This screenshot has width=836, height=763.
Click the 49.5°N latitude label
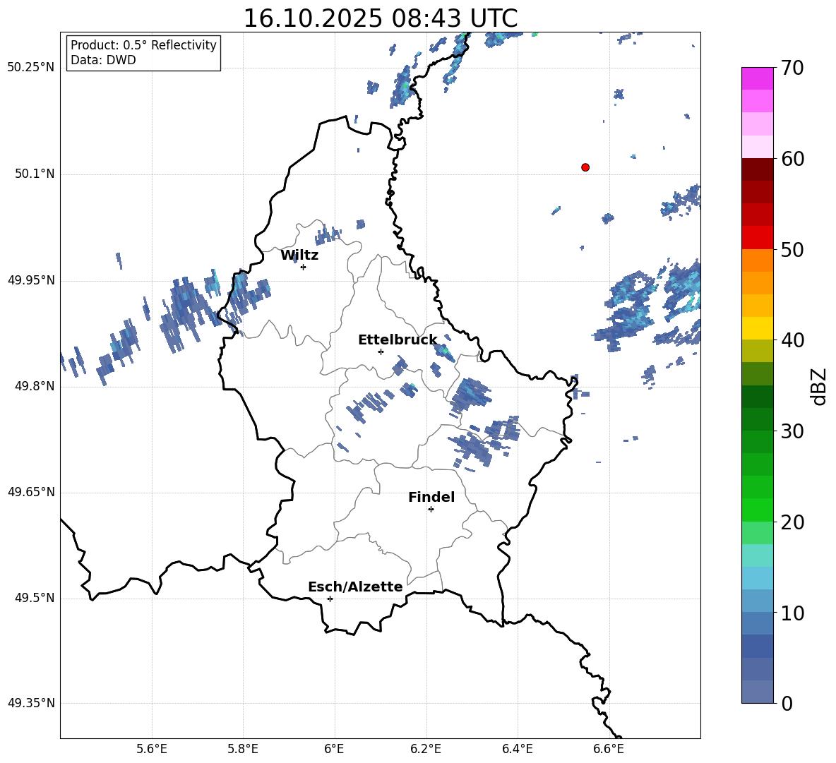pyautogui.click(x=35, y=598)
